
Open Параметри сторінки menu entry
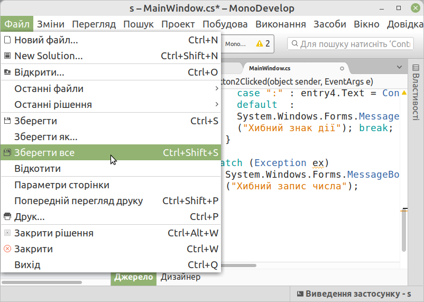coord(111,185)
